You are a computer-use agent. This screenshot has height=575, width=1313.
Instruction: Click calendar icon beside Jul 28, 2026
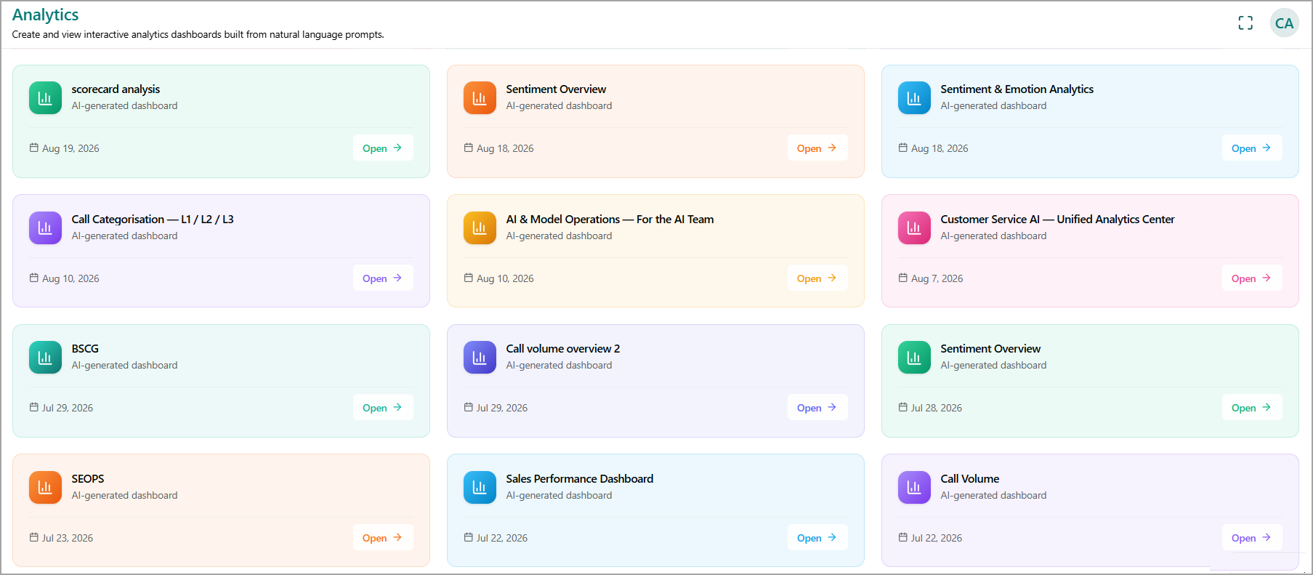pos(902,407)
